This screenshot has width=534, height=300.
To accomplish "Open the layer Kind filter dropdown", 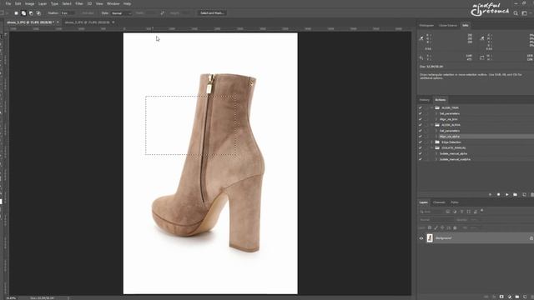I will click(x=431, y=212).
